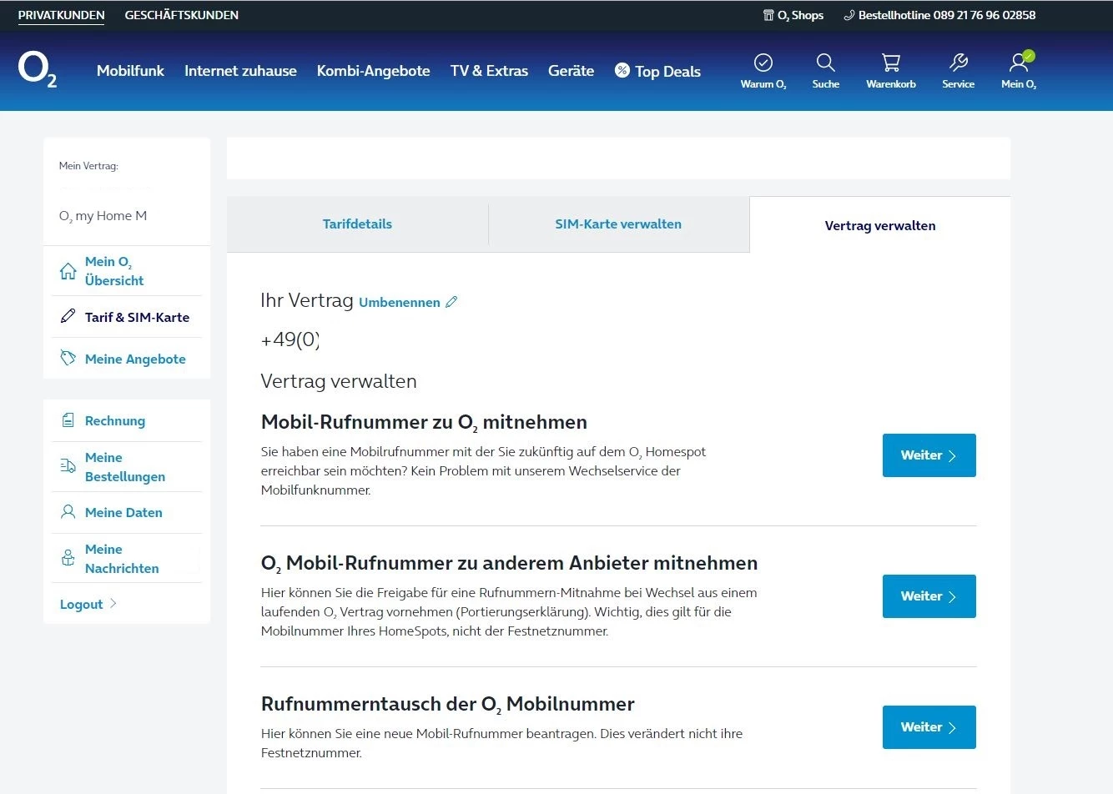Click the icon beside Meine Nachrichten
Screen dimensions: 1113x794
[x=68, y=558]
